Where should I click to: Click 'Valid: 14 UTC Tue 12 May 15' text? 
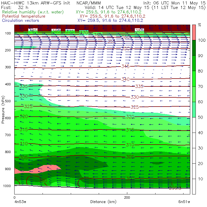point(117,8)
